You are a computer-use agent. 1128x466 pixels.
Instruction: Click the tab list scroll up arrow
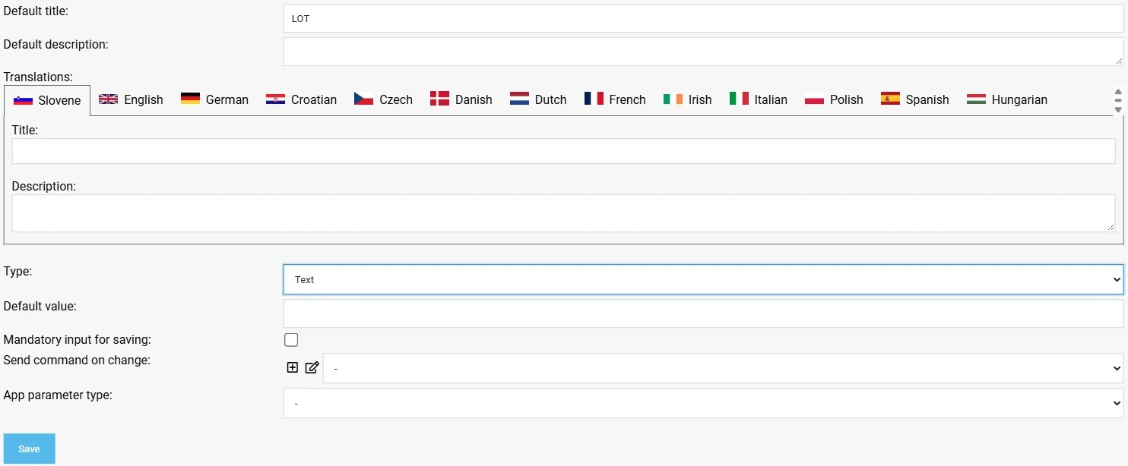tap(1118, 92)
